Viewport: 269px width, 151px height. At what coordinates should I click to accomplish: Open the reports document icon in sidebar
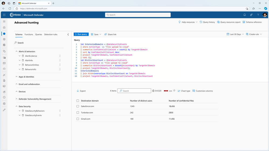[4, 80]
